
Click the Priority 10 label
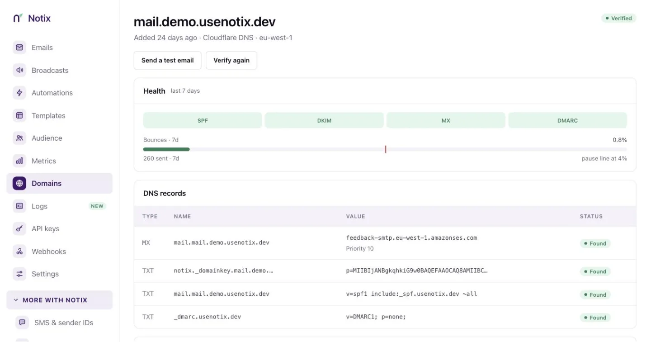pos(360,248)
